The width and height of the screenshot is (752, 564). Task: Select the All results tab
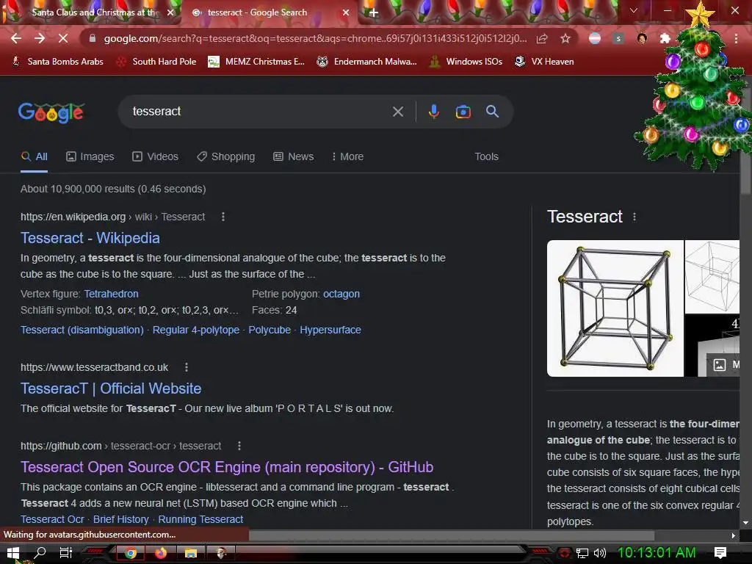coord(35,157)
